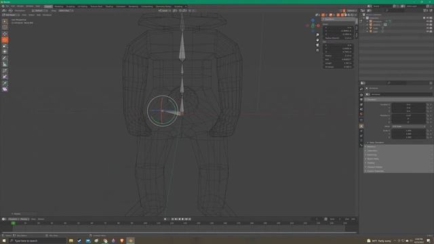Switch to Shading workspace tab
Screen dimensions: 434x244
109,6
